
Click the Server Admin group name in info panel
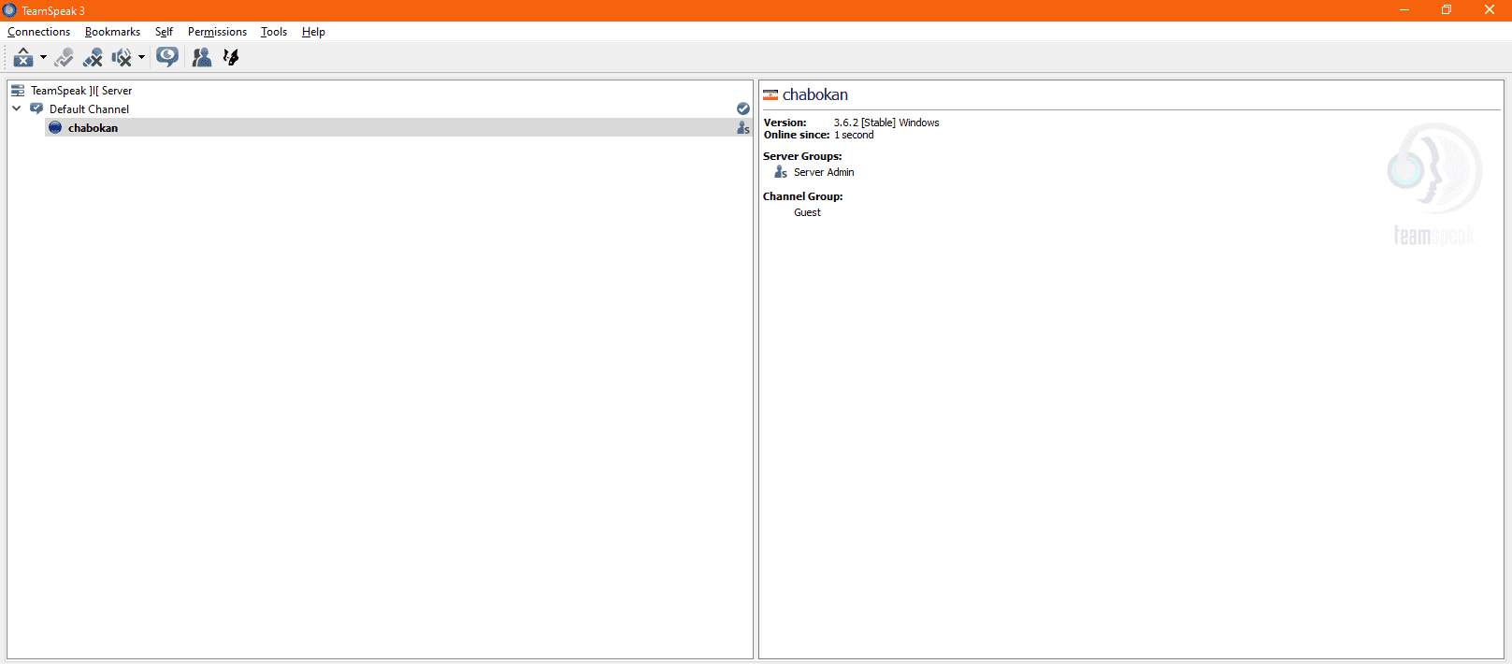(x=824, y=172)
